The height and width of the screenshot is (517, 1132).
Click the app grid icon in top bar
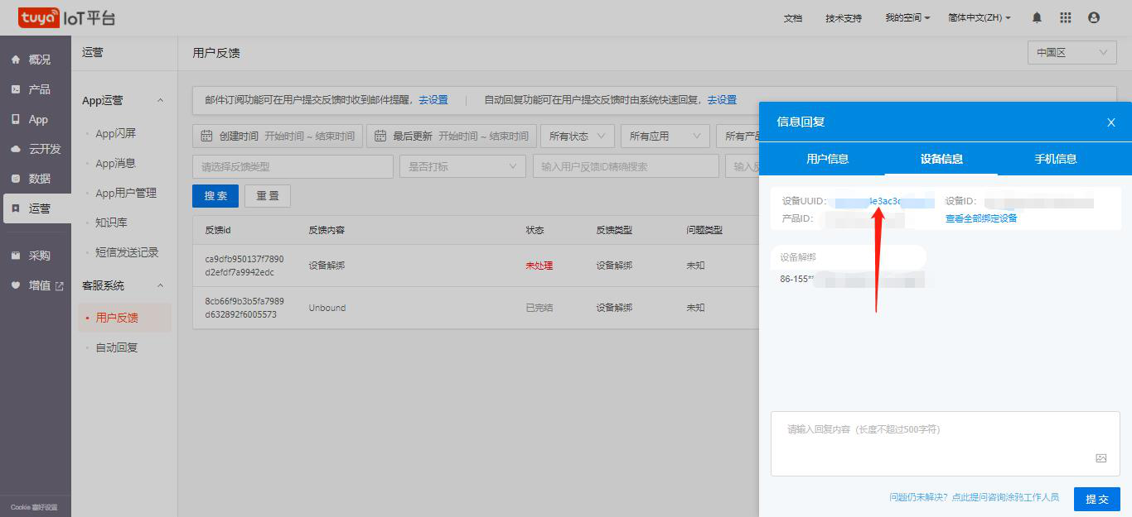1066,17
